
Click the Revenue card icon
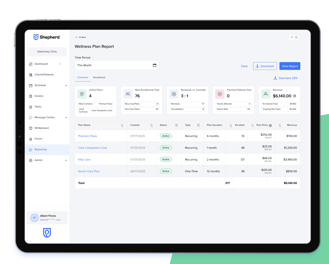pos(266,94)
